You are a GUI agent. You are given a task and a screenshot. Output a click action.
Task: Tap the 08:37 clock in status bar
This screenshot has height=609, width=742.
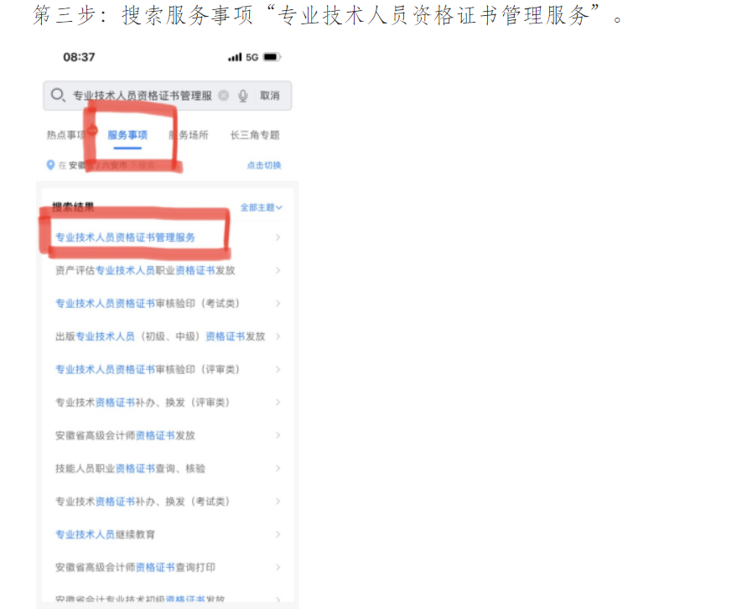79,57
